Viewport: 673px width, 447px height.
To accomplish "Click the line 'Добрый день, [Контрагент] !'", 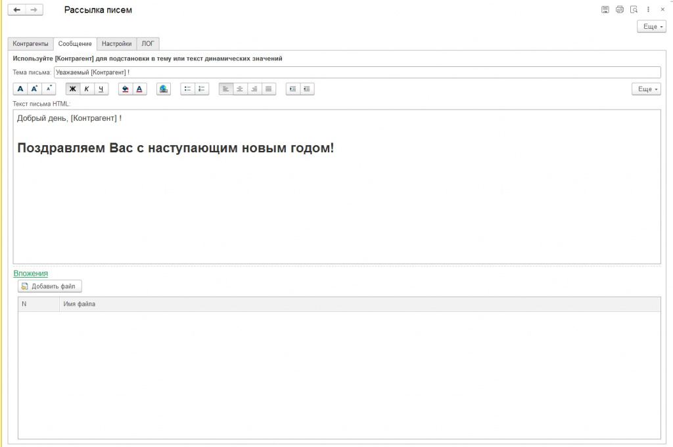I will [69, 118].
